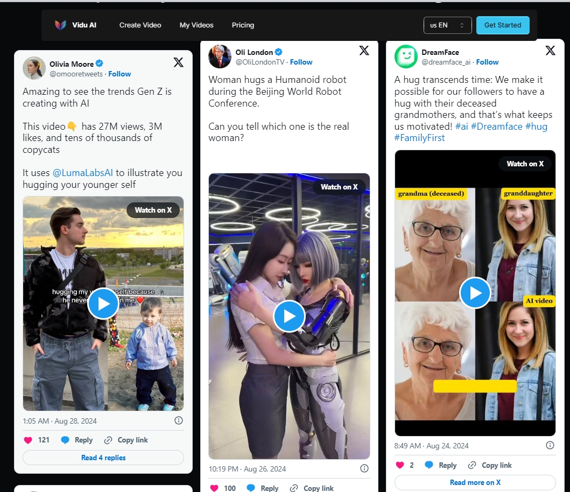Expand Read 4 replies on Olivia's tweet

(x=103, y=458)
